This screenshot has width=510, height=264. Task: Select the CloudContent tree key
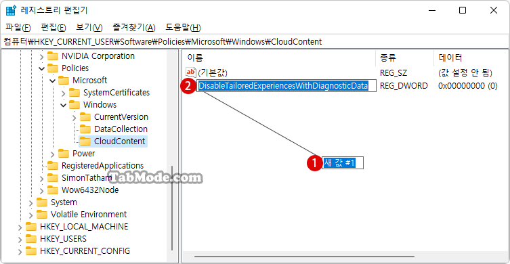click(119, 141)
